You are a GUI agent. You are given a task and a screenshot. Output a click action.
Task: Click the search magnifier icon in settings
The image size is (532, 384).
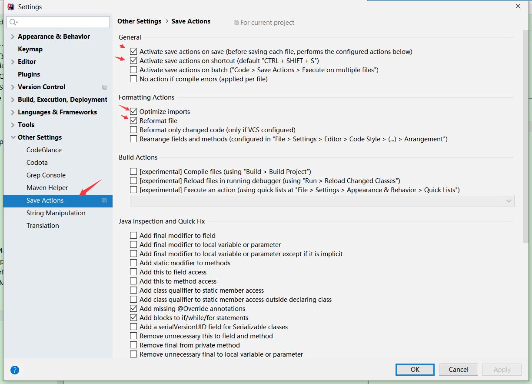click(13, 22)
